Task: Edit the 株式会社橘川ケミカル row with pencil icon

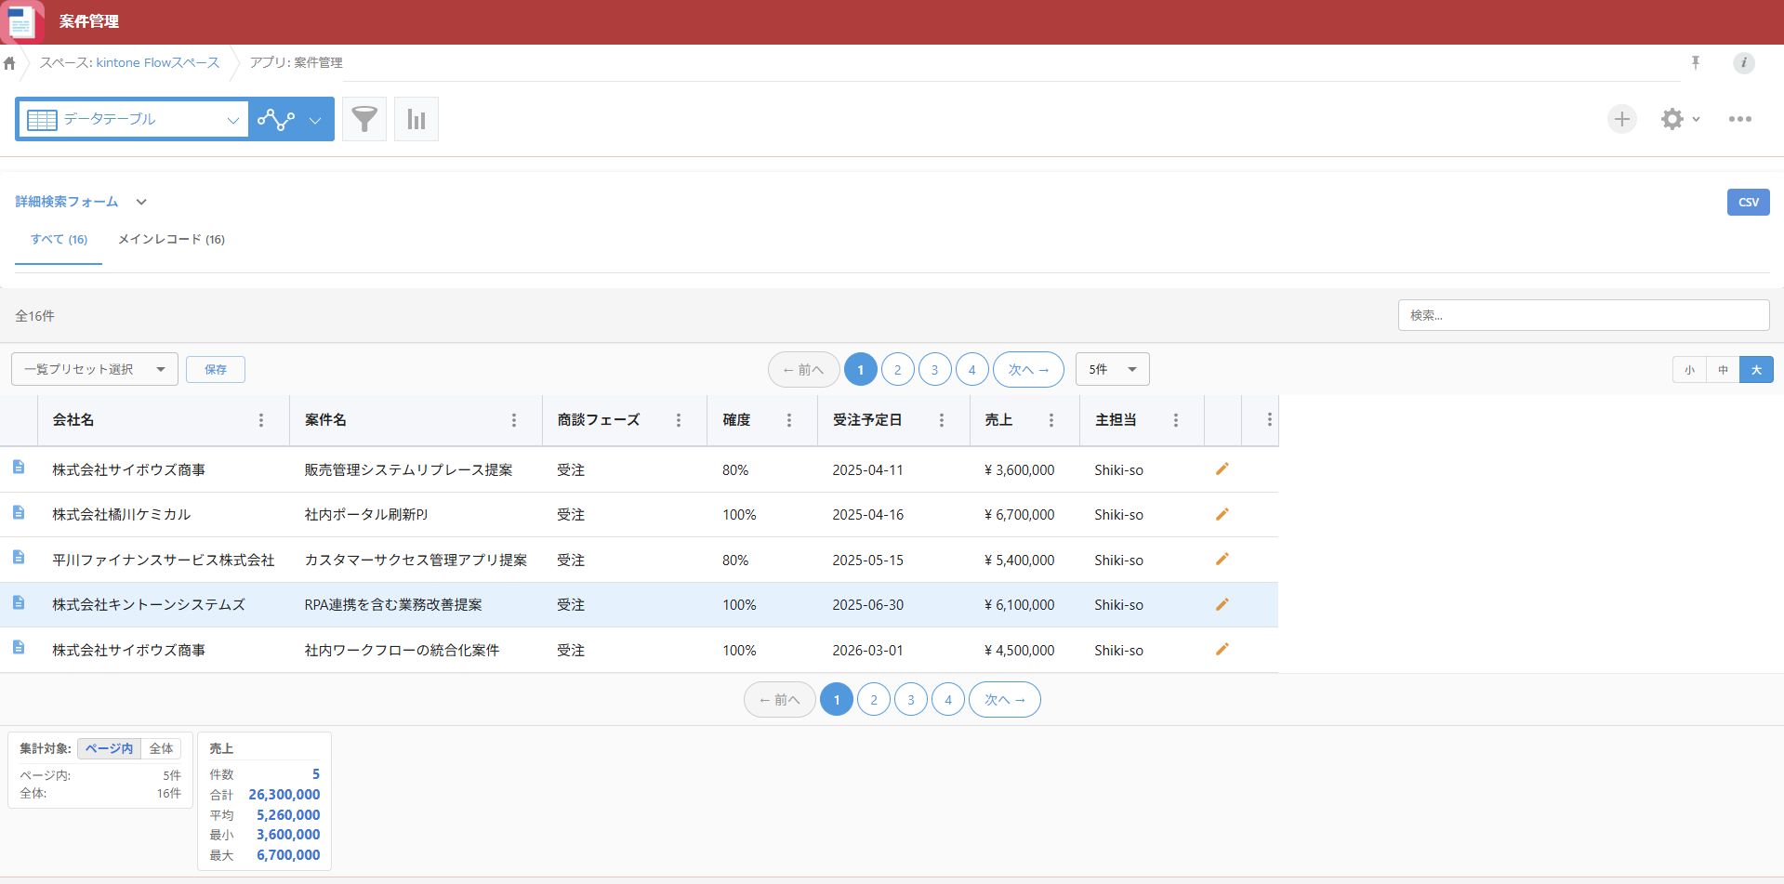Action: coord(1222,514)
